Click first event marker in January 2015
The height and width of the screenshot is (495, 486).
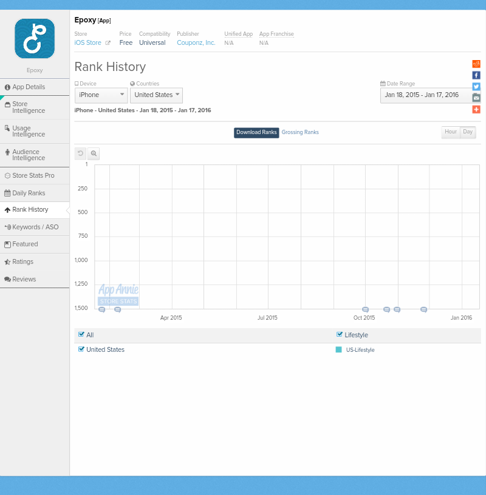(x=102, y=310)
